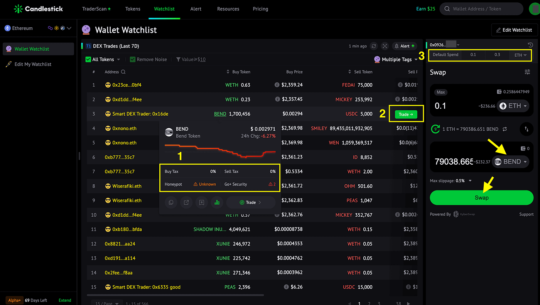Viewport: 540px width, 305px height.
Task: Flip swap direction with the up-down arrows
Action: point(526,129)
